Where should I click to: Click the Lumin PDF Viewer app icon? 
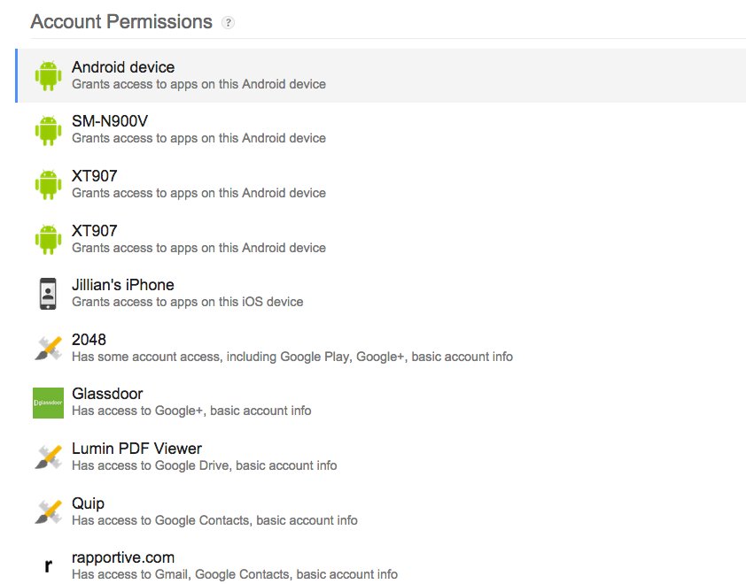click(x=48, y=457)
